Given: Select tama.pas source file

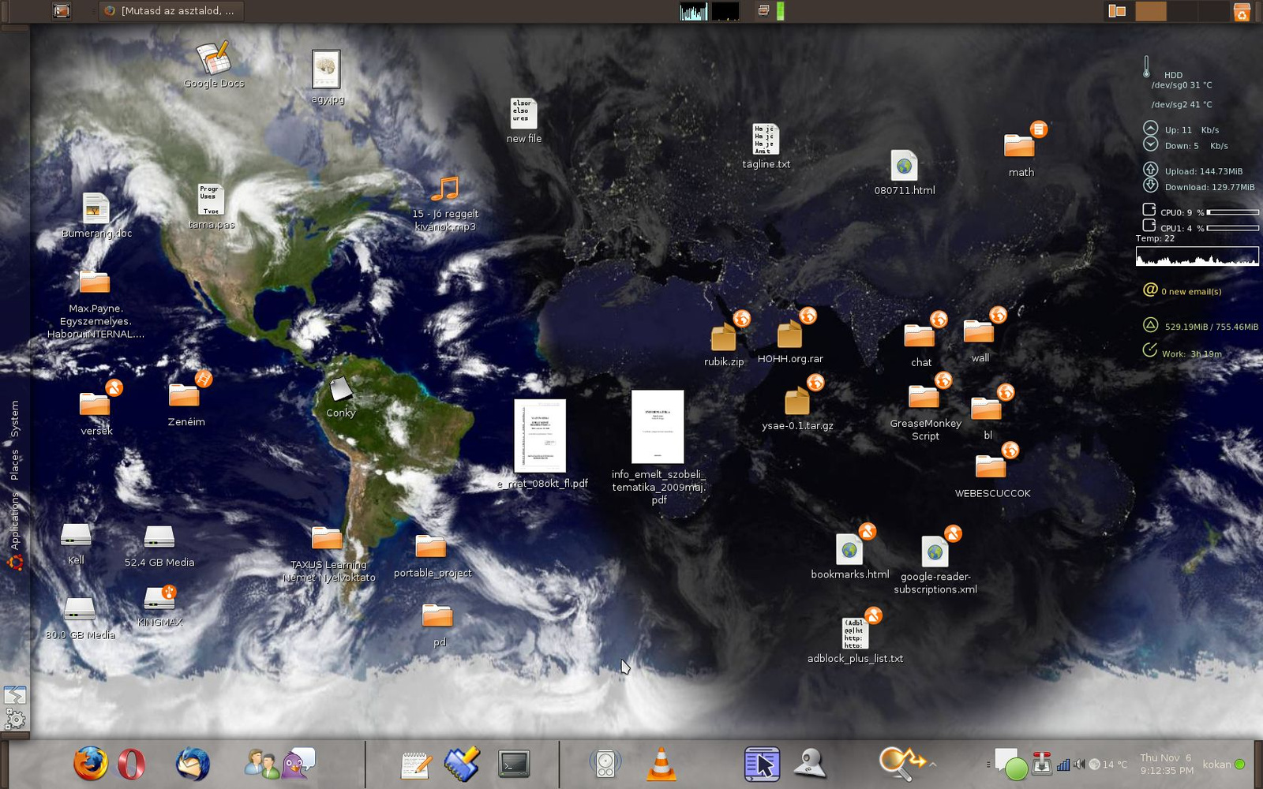Looking at the screenshot, I should (211, 206).
